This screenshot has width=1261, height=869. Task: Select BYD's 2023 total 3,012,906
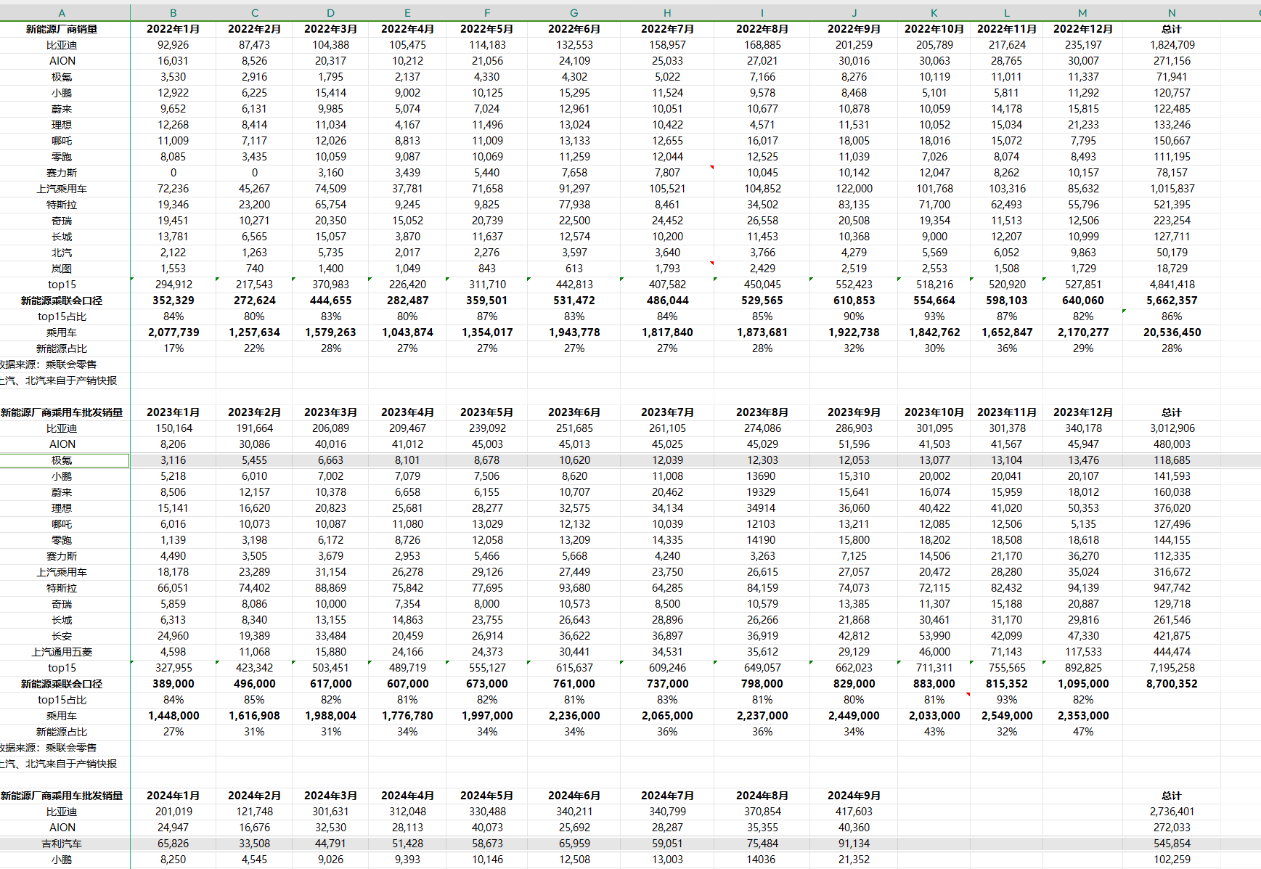pos(1172,428)
